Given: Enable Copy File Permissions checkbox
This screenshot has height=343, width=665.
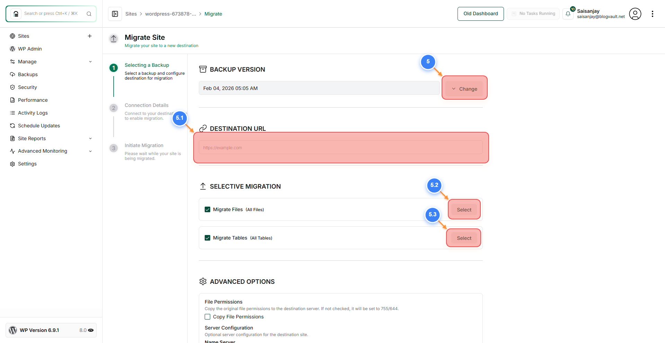Looking at the screenshot, I should [207, 317].
